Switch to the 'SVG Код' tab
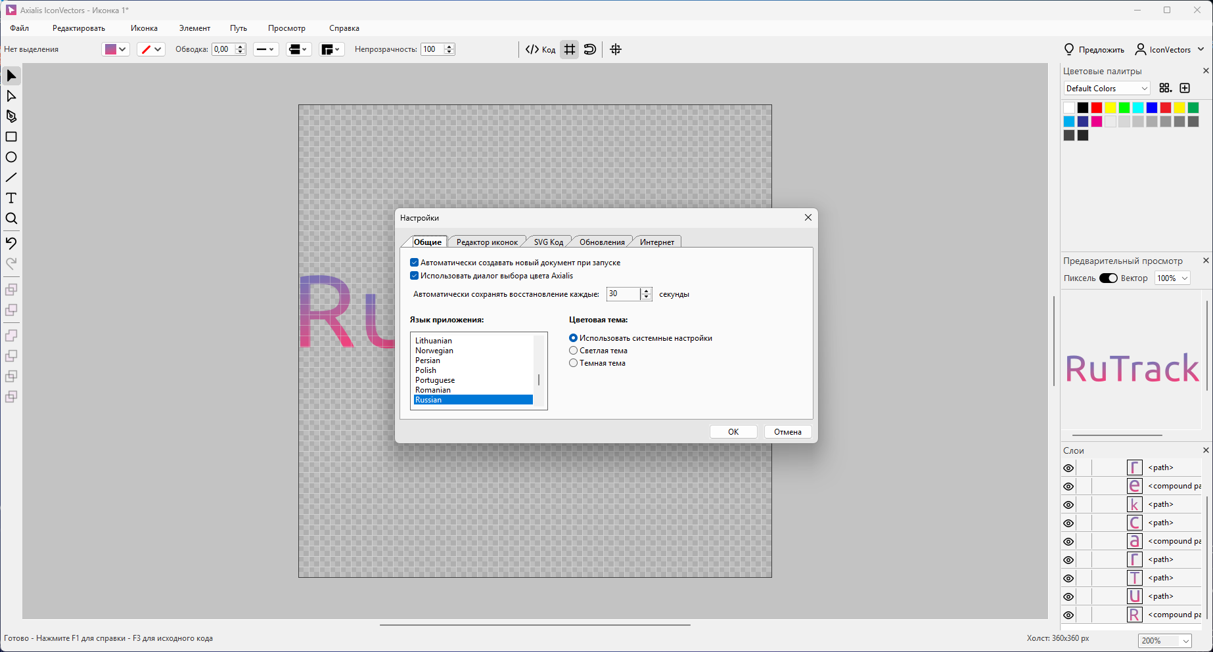Image resolution: width=1213 pixels, height=652 pixels. tap(549, 242)
